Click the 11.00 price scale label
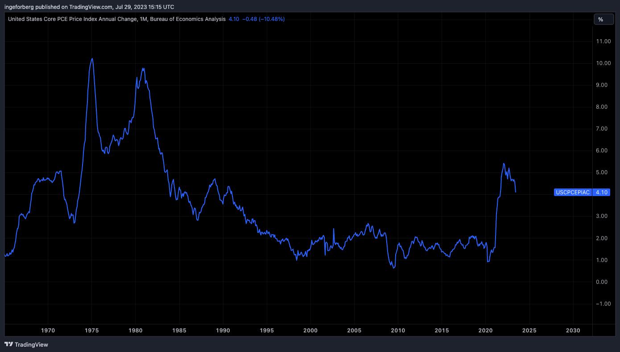Image resolution: width=620 pixels, height=352 pixels. pos(603,41)
